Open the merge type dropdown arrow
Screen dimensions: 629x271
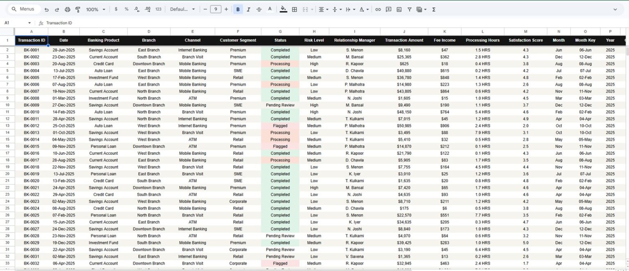tap(312, 9)
